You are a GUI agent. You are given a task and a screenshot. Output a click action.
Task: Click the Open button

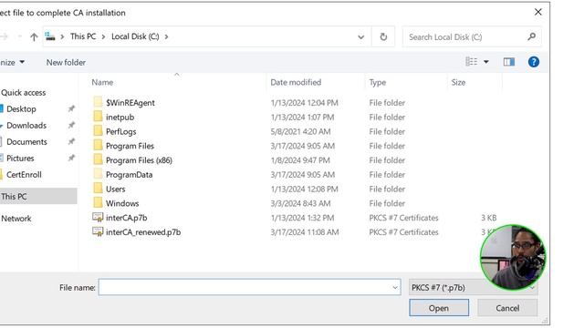[x=439, y=308]
